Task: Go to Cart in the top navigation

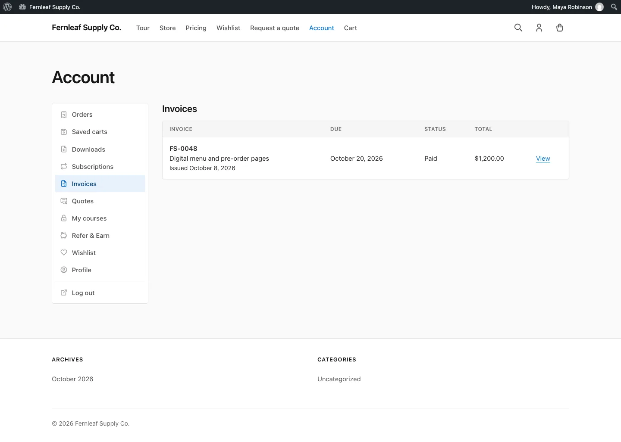Action: [x=351, y=28]
